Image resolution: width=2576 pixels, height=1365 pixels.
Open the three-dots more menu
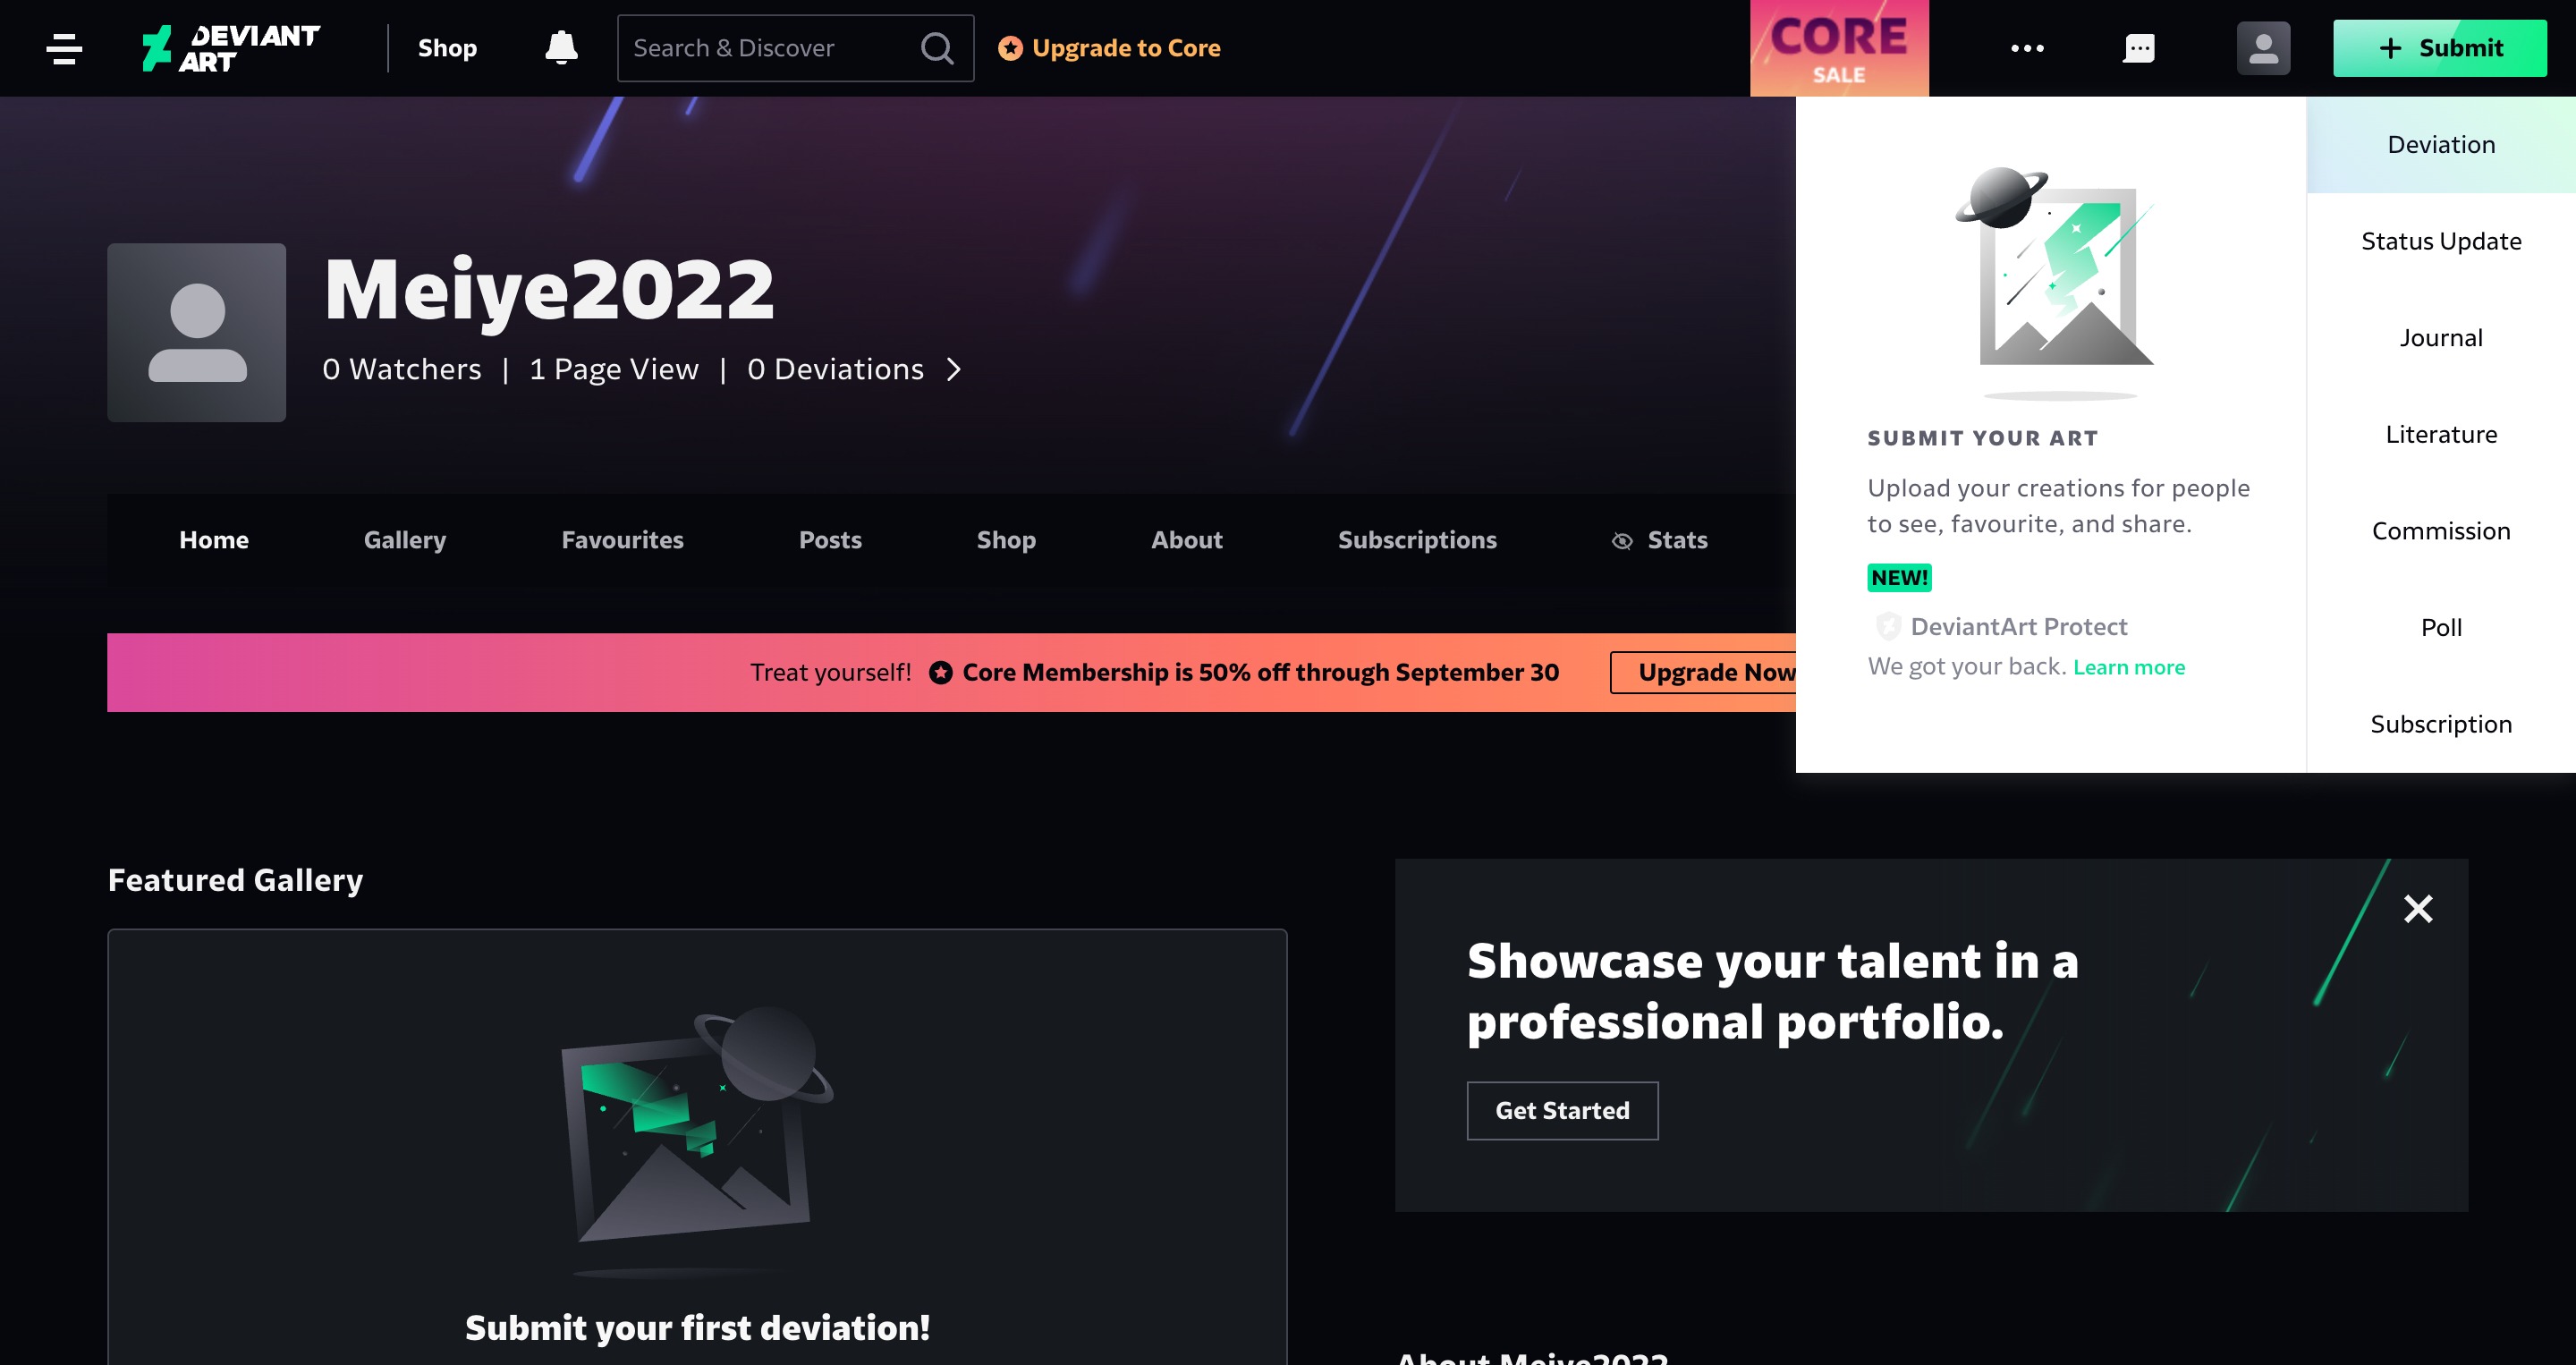coord(2027,48)
